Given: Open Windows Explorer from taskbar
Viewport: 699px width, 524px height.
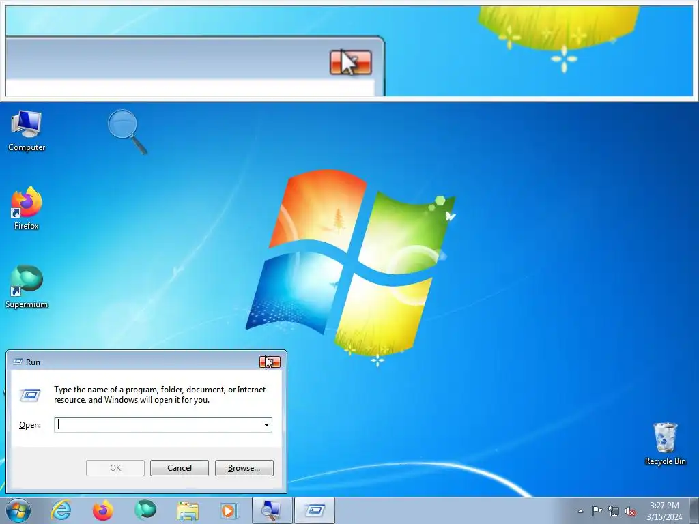Looking at the screenshot, I should coord(188,510).
